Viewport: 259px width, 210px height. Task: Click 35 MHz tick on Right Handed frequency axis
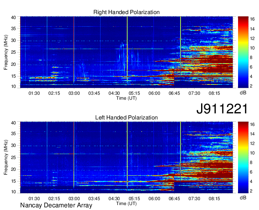tap(13, 29)
